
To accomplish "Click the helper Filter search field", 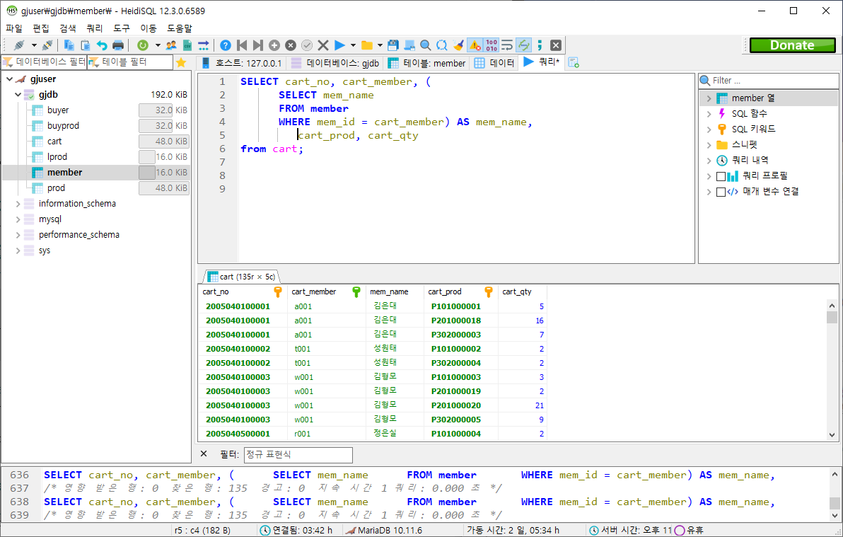I will pyautogui.click(x=769, y=81).
